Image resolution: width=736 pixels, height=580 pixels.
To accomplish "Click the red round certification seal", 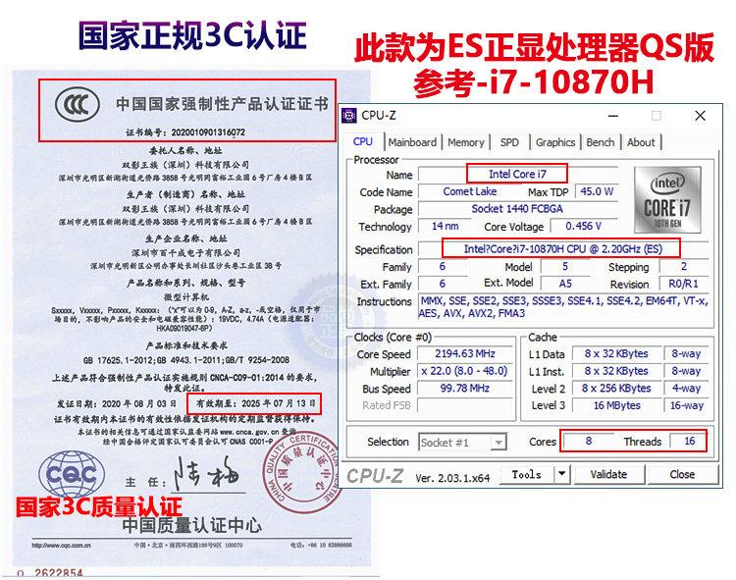I will (302, 472).
